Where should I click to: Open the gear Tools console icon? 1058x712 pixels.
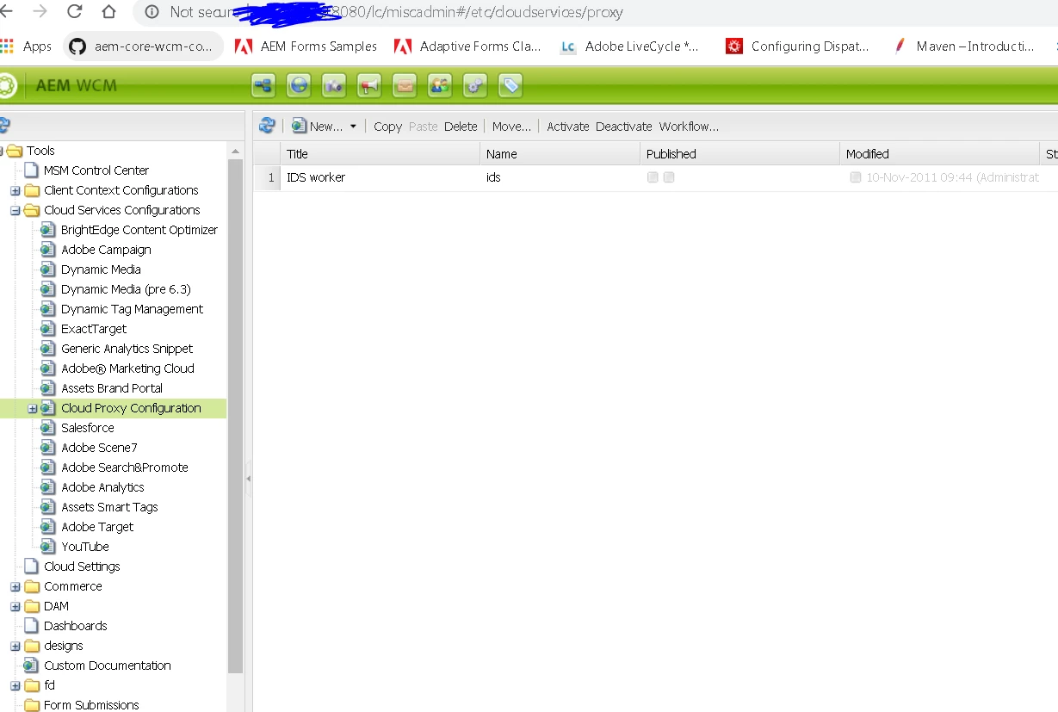(475, 86)
